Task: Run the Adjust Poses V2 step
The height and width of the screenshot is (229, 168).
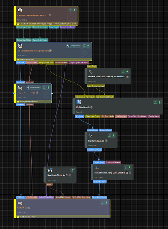Action: pyautogui.click(x=48, y=87)
